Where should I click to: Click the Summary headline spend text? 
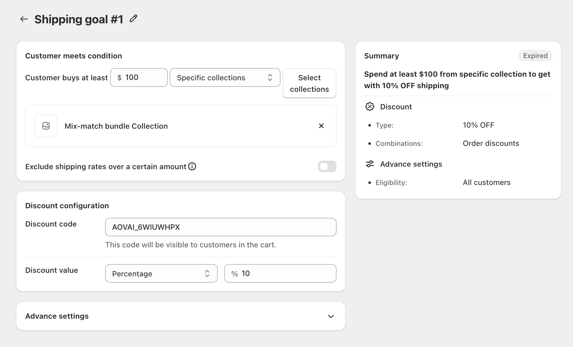point(457,80)
